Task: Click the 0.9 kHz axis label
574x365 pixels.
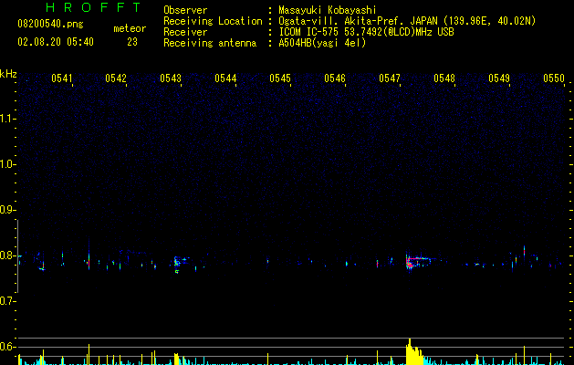Action: point(7,210)
